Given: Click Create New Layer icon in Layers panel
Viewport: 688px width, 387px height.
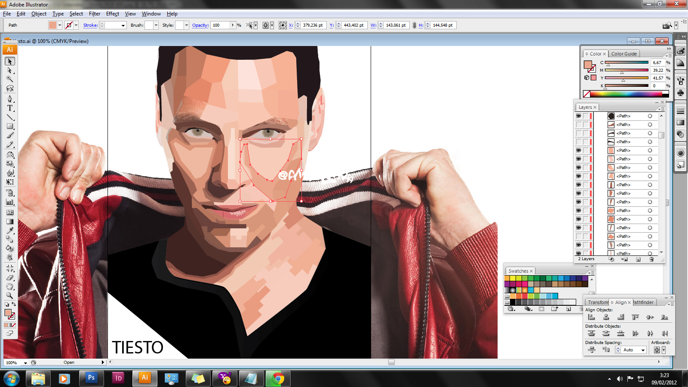Looking at the screenshot, I should (x=638, y=259).
